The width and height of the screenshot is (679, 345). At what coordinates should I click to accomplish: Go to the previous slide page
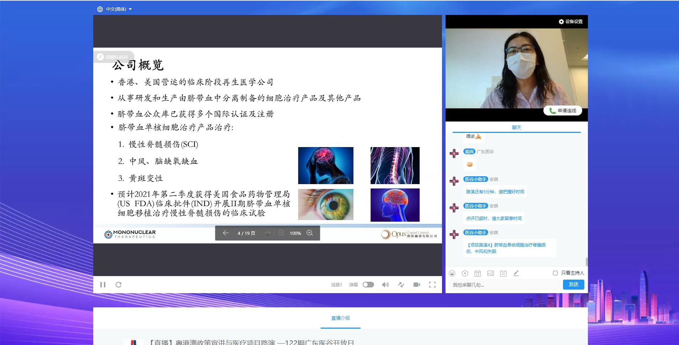[x=226, y=233]
